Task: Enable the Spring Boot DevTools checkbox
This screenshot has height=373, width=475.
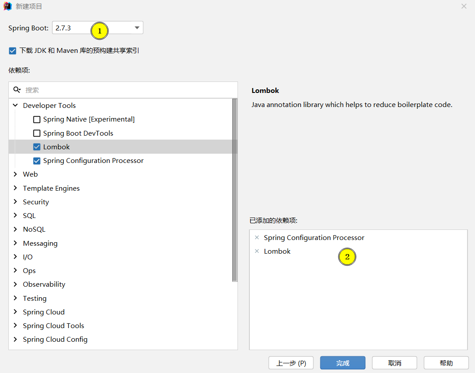Action: [x=37, y=133]
